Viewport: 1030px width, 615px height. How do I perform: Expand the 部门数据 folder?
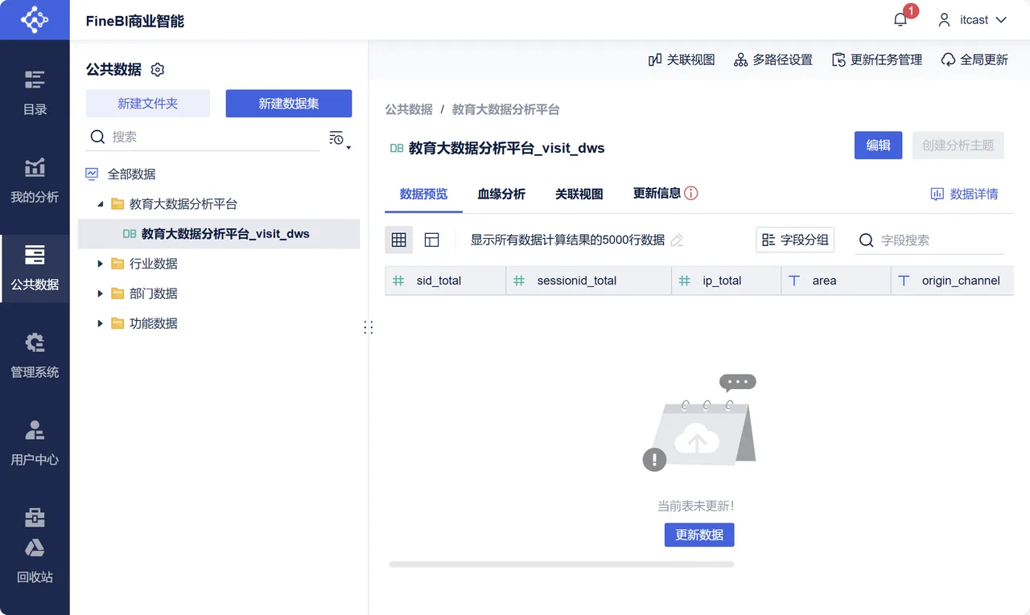(x=101, y=293)
